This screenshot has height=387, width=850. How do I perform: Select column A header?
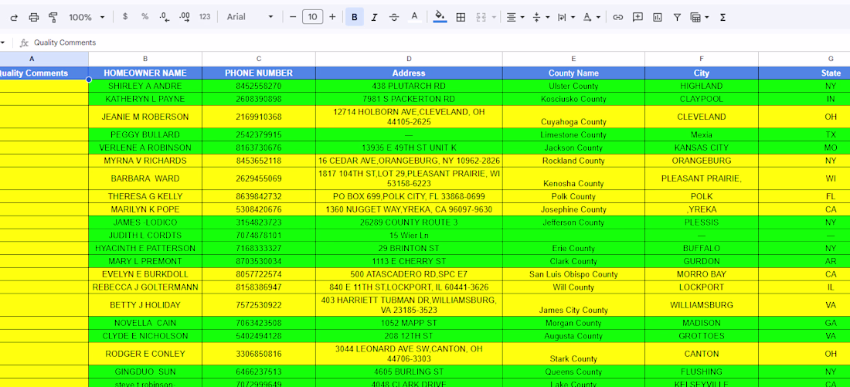pyautogui.click(x=44, y=59)
